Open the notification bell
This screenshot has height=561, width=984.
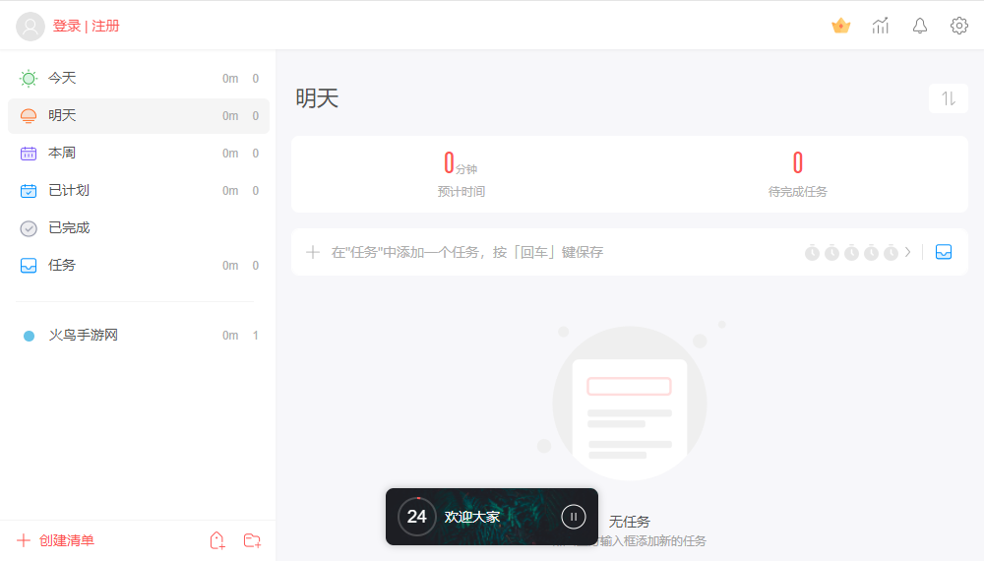click(920, 26)
